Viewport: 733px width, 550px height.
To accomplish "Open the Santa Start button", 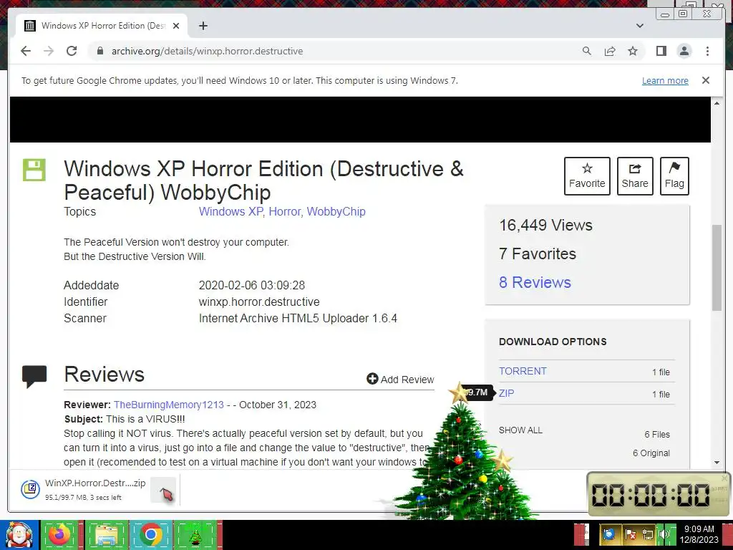I will [x=19, y=535].
